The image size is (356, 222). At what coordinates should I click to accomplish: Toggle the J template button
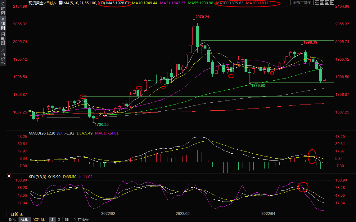coord(52,220)
